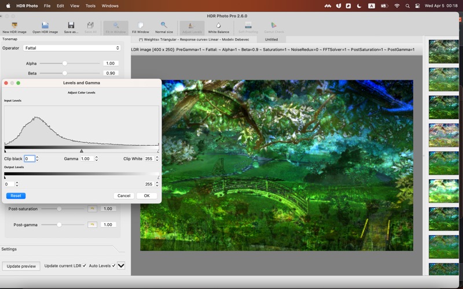The image size is (463, 289).
Task: Click the Alpha slider handle
Action: click(65, 64)
